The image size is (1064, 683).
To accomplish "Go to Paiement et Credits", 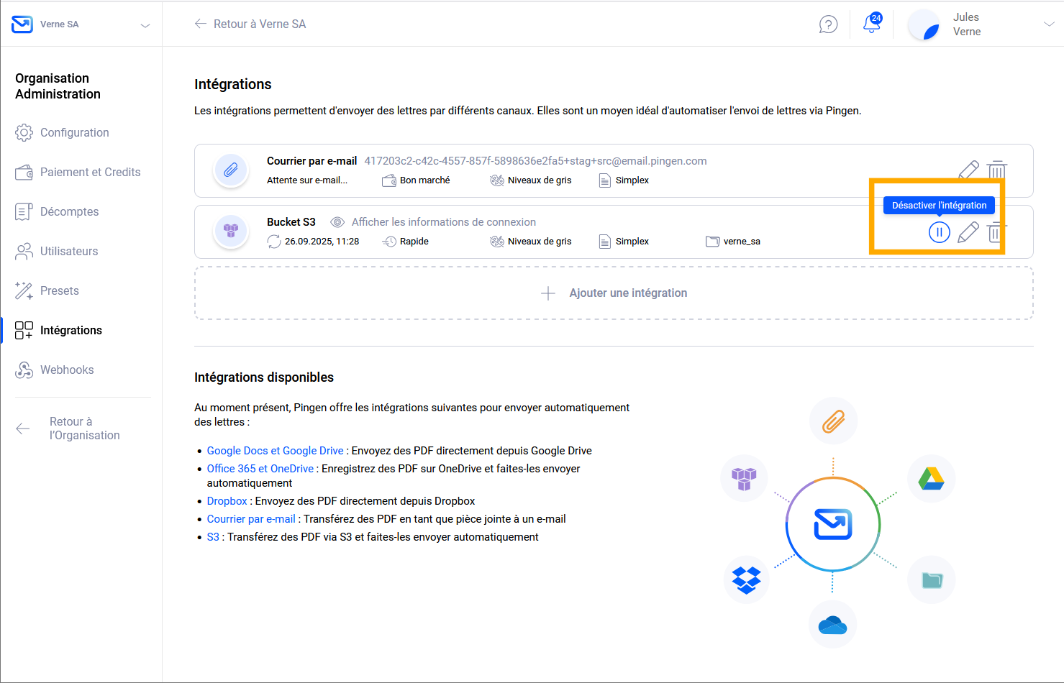I will click(x=90, y=173).
